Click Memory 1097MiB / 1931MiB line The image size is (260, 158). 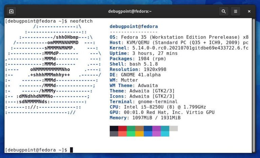pos(145,118)
